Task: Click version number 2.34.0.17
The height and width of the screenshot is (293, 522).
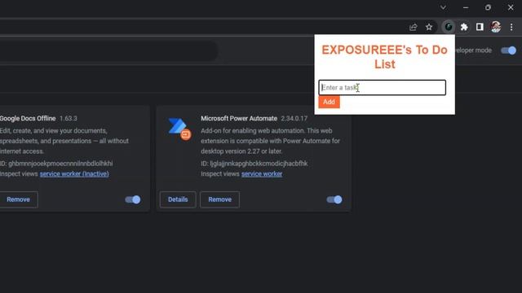Action: point(294,118)
